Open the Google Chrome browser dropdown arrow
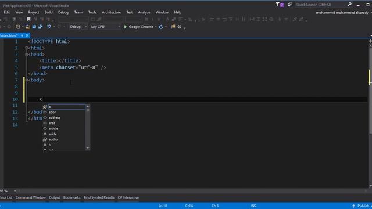Screen dimensions: 372x209 coord(156,27)
